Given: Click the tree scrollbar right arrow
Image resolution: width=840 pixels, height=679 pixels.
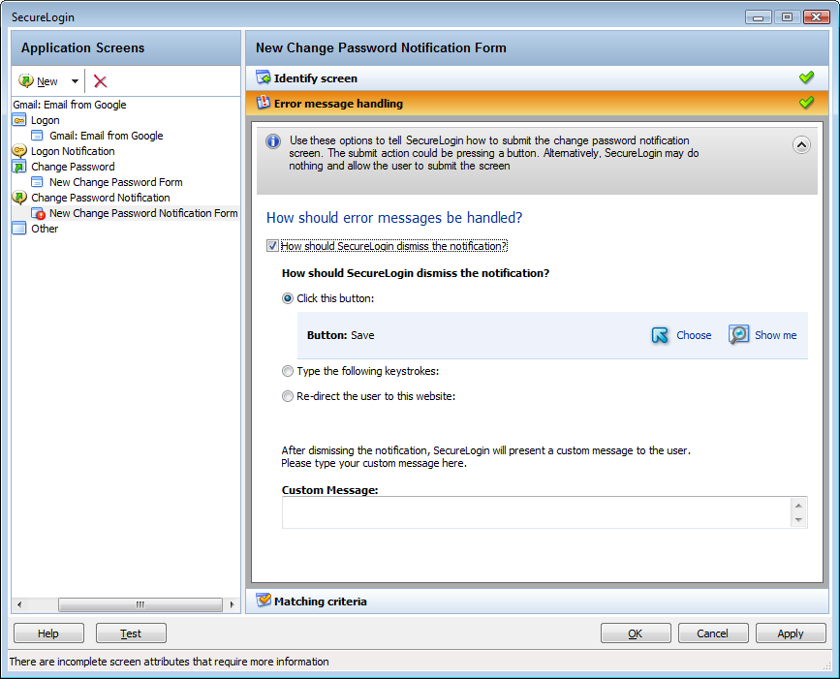Looking at the screenshot, I should (x=232, y=604).
